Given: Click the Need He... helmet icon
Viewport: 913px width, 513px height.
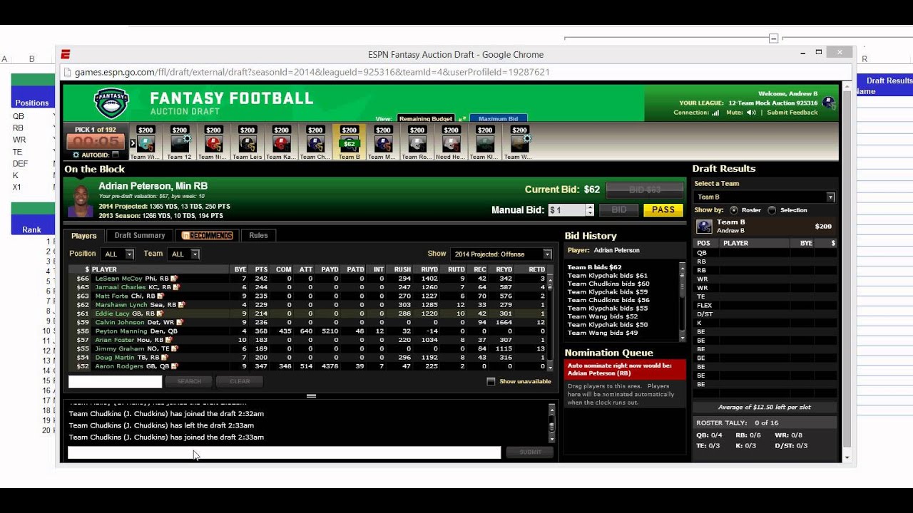Looking at the screenshot, I should [451, 143].
